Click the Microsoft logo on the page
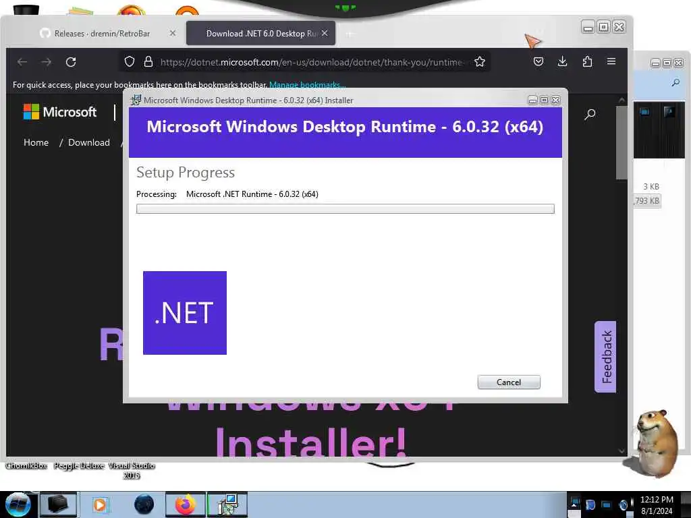This screenshot has height=518, width=691. (60, 112)
